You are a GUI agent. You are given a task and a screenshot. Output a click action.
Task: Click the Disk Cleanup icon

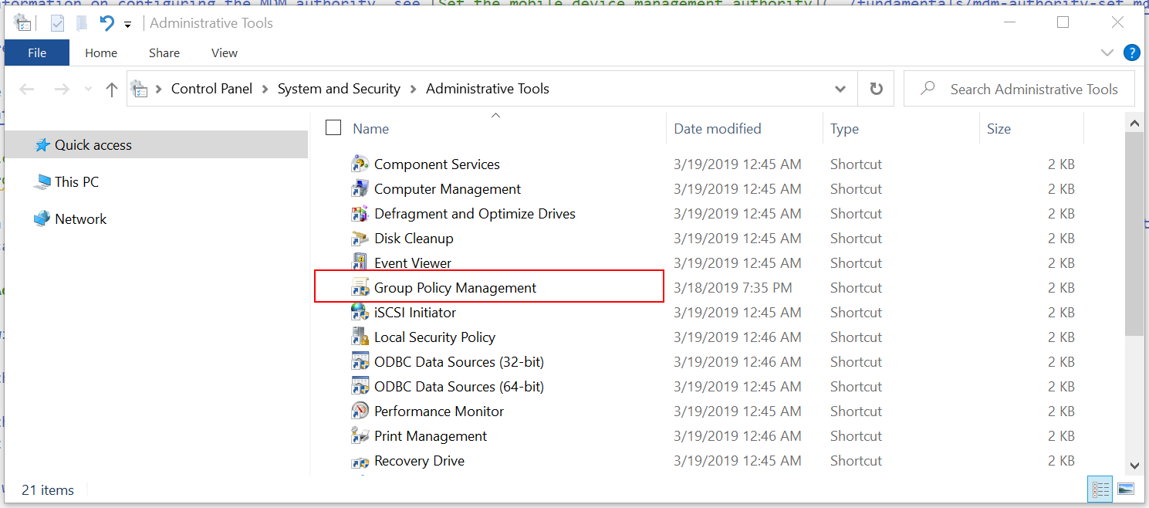point(360,239)
